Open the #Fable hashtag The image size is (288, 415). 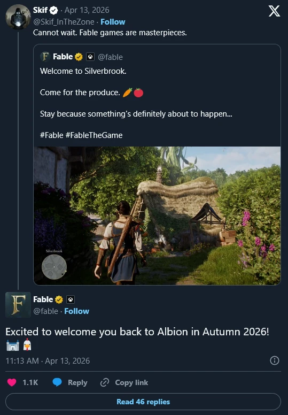52,135
